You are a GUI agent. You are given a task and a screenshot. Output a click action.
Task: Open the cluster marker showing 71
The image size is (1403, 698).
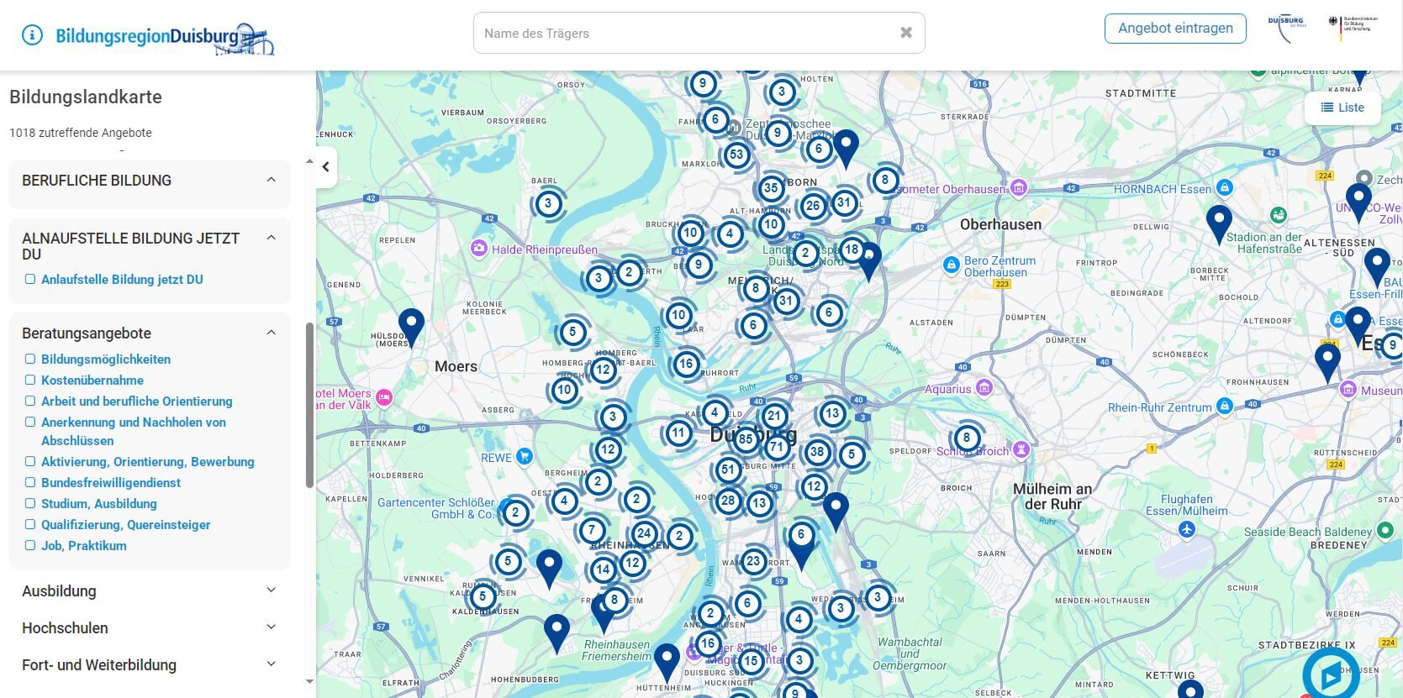(778, 447)
